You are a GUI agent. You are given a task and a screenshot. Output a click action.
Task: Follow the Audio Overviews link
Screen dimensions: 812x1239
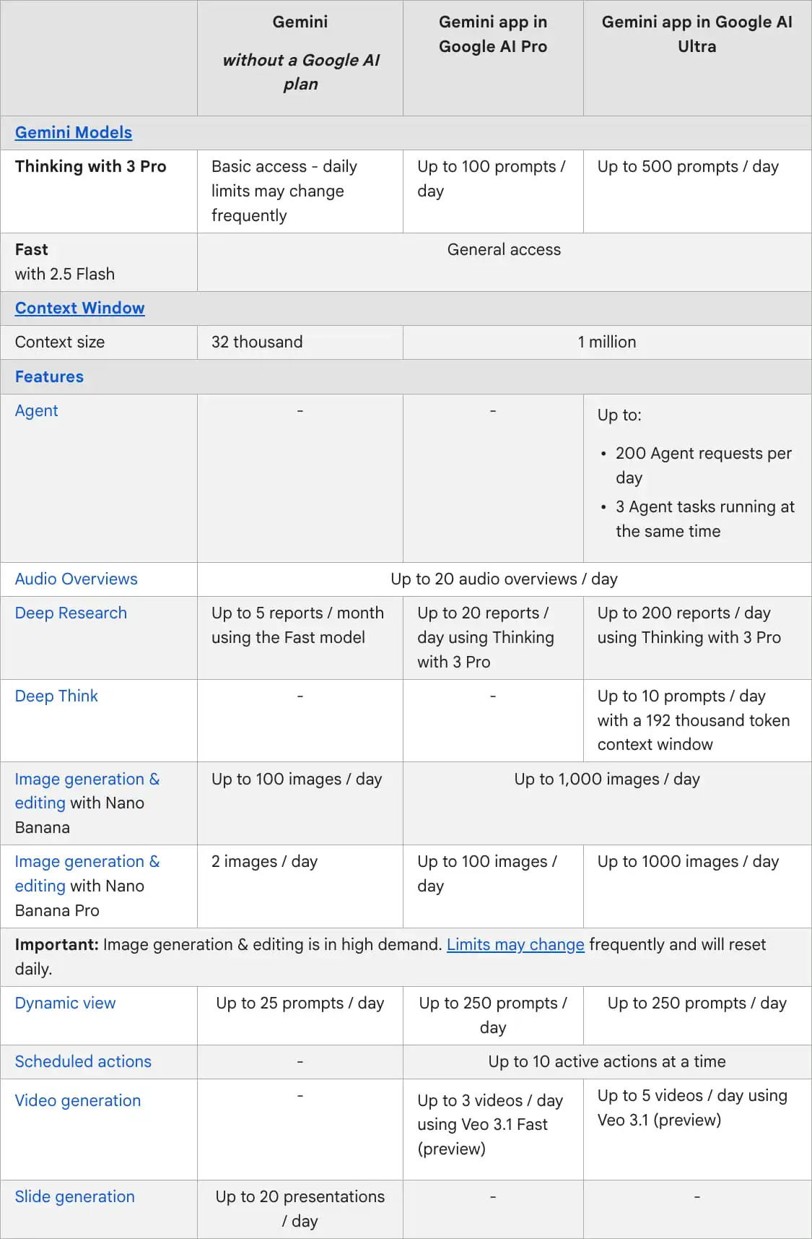pos(76,579)
